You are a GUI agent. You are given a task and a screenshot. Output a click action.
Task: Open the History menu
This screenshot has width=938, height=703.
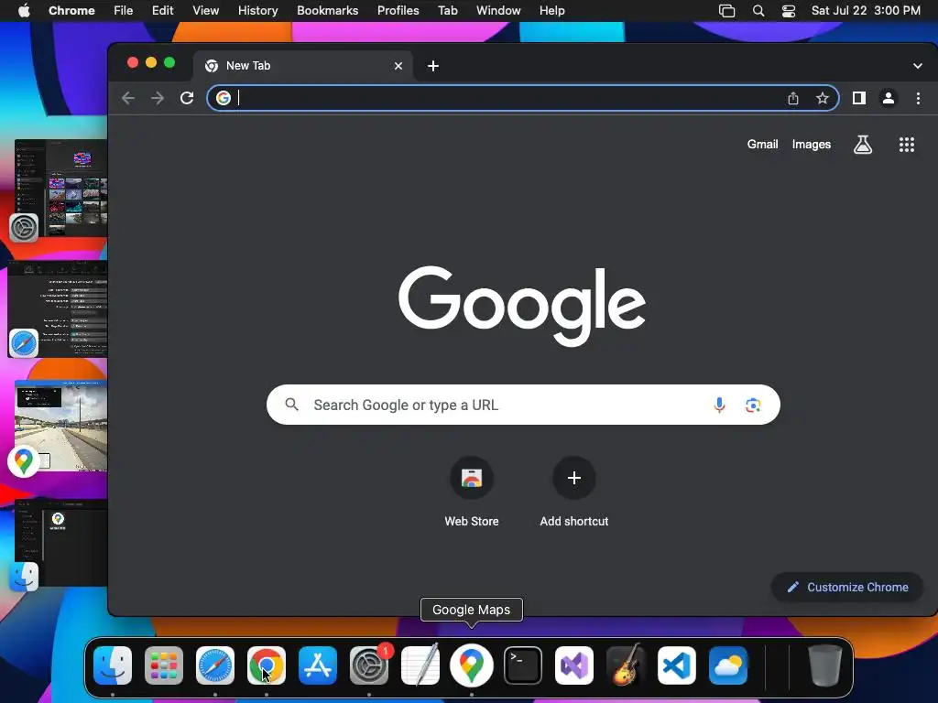(257, 10)
